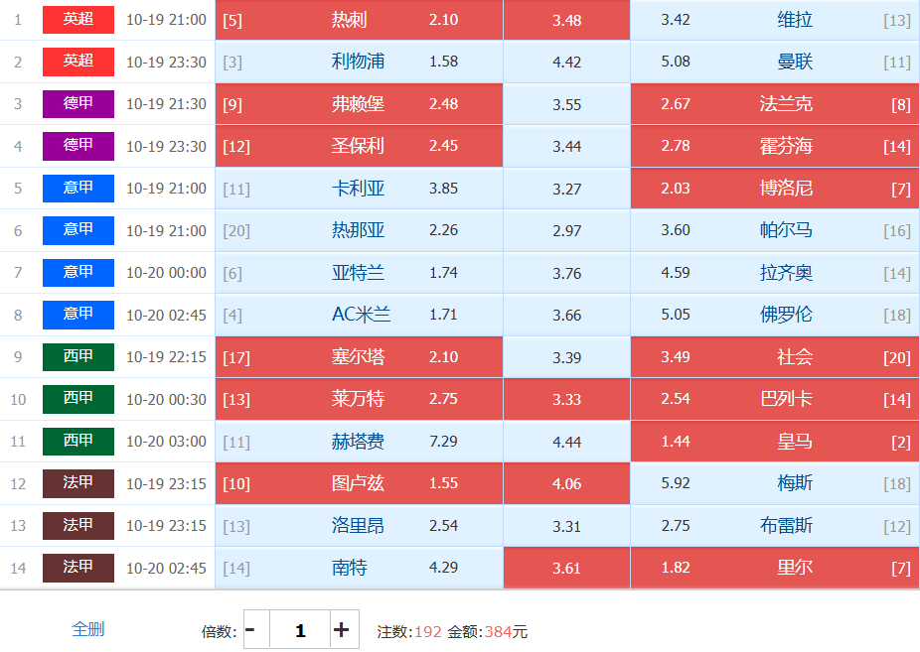Click the 法甲 badge in the 南特 row

pos(78,568)
